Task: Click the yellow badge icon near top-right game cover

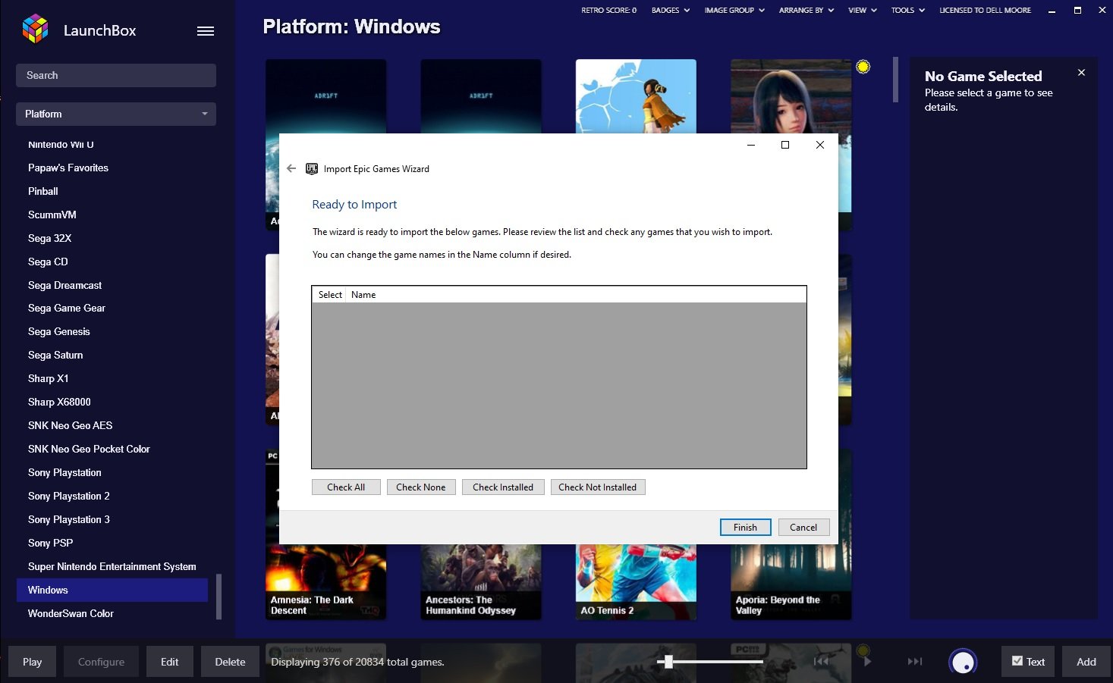Action: [863, 67]
